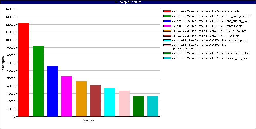
Task: Click the orange native_read_tsc legend swatch
Action: coord(167,31)
